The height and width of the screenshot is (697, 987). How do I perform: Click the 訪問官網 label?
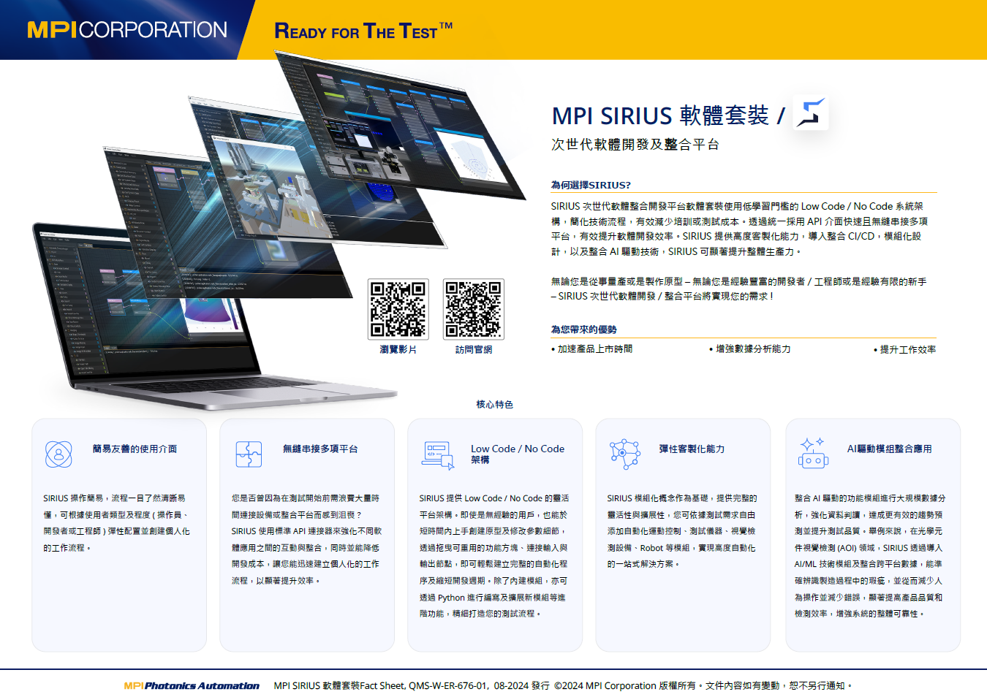point(474,350)
